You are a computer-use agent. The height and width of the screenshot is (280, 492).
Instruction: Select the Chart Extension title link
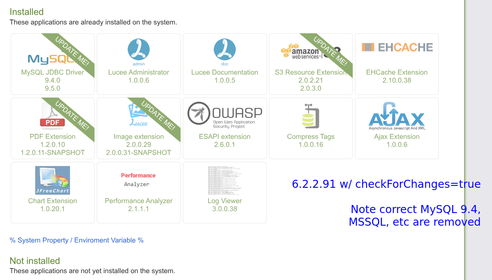point(52,201)
